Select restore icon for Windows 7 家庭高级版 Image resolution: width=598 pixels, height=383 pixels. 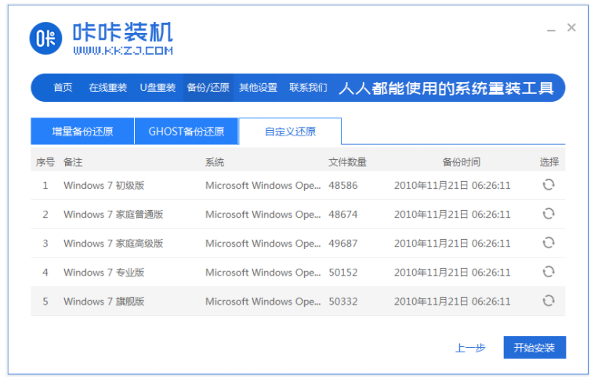(x=549, y=243)
